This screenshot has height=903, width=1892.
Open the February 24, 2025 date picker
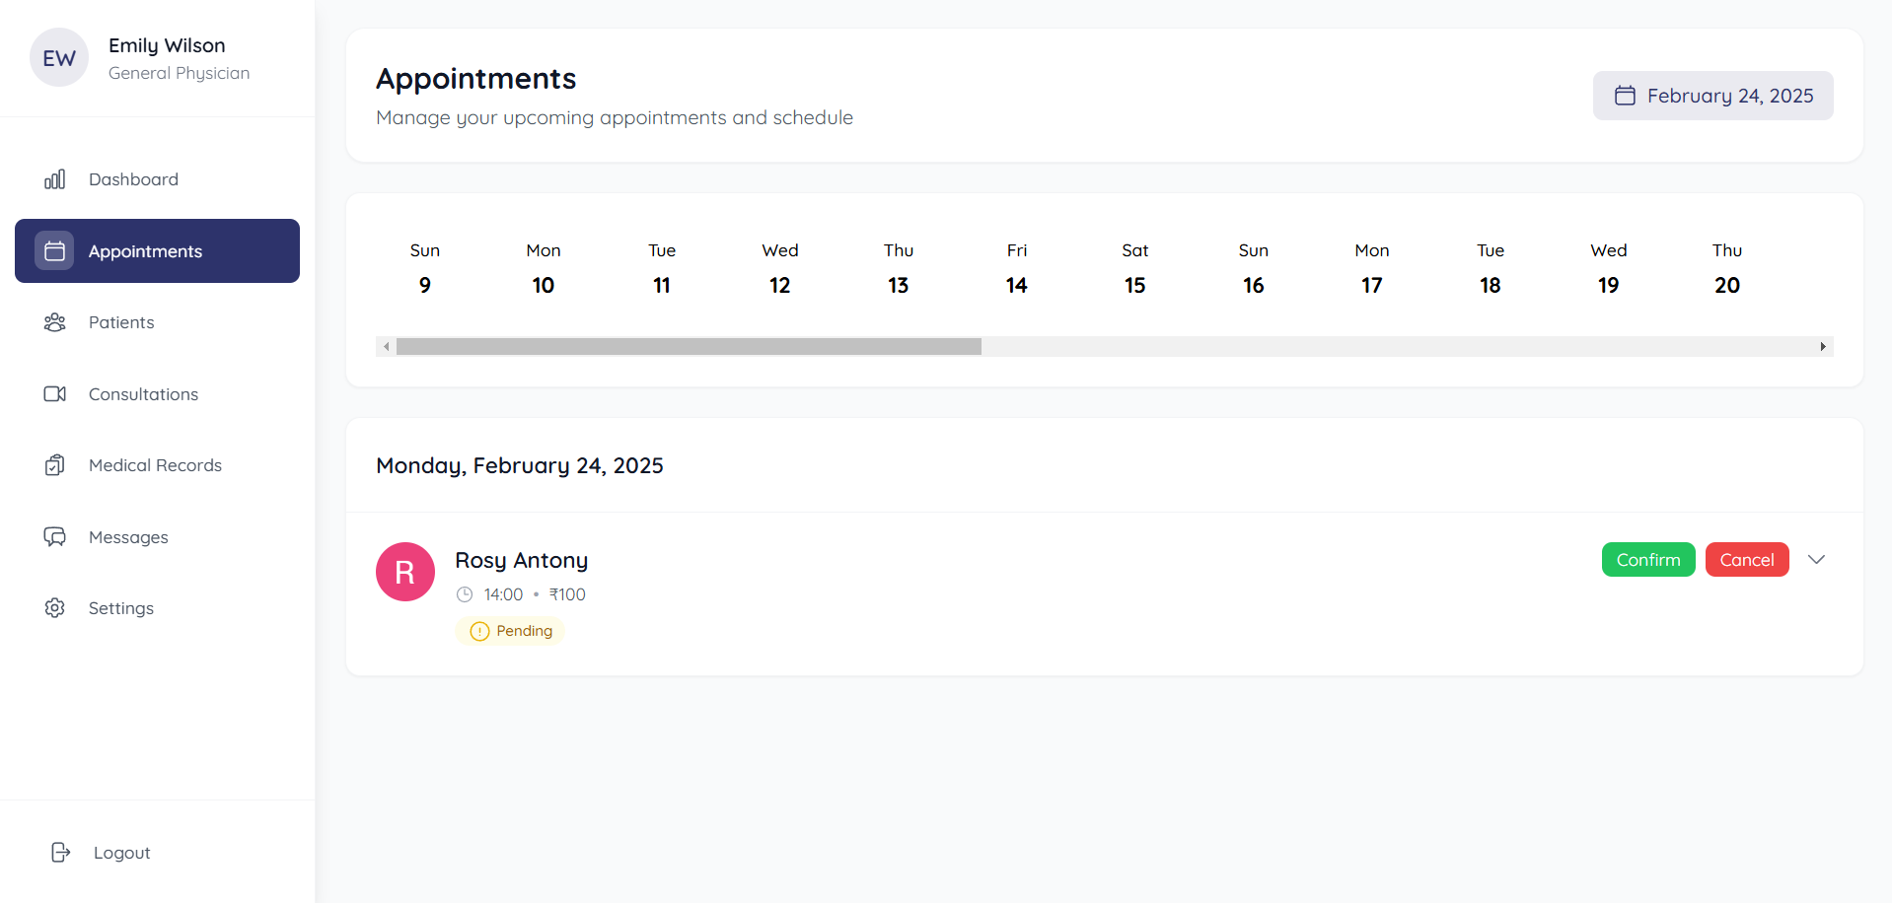coord(1712,96)
